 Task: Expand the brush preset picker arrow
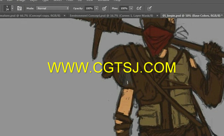13,8
